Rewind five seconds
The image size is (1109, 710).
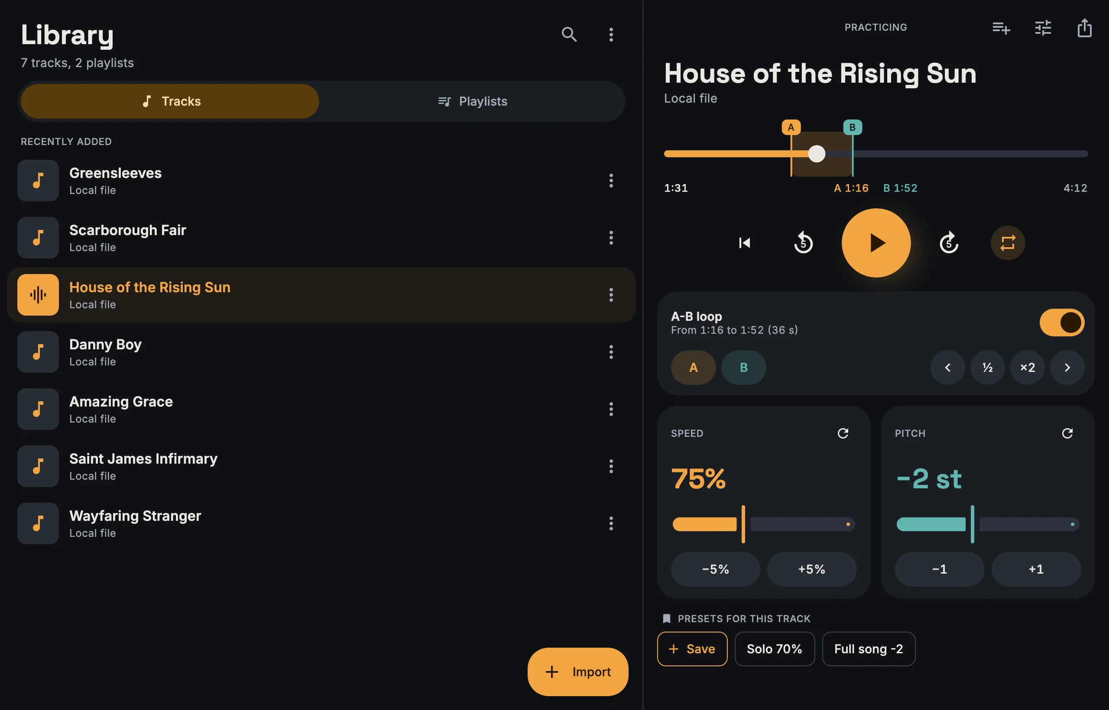point(803,242)
